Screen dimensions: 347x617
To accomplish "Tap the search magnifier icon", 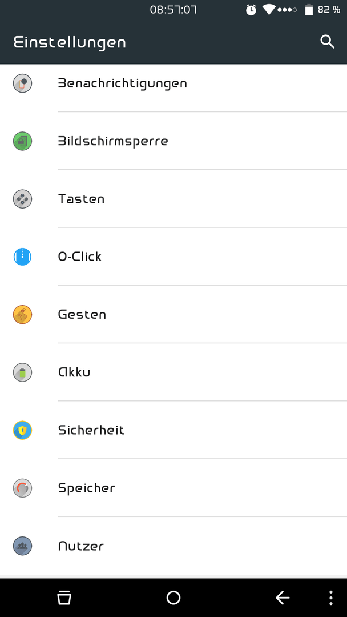I will [x=327, y=42].
